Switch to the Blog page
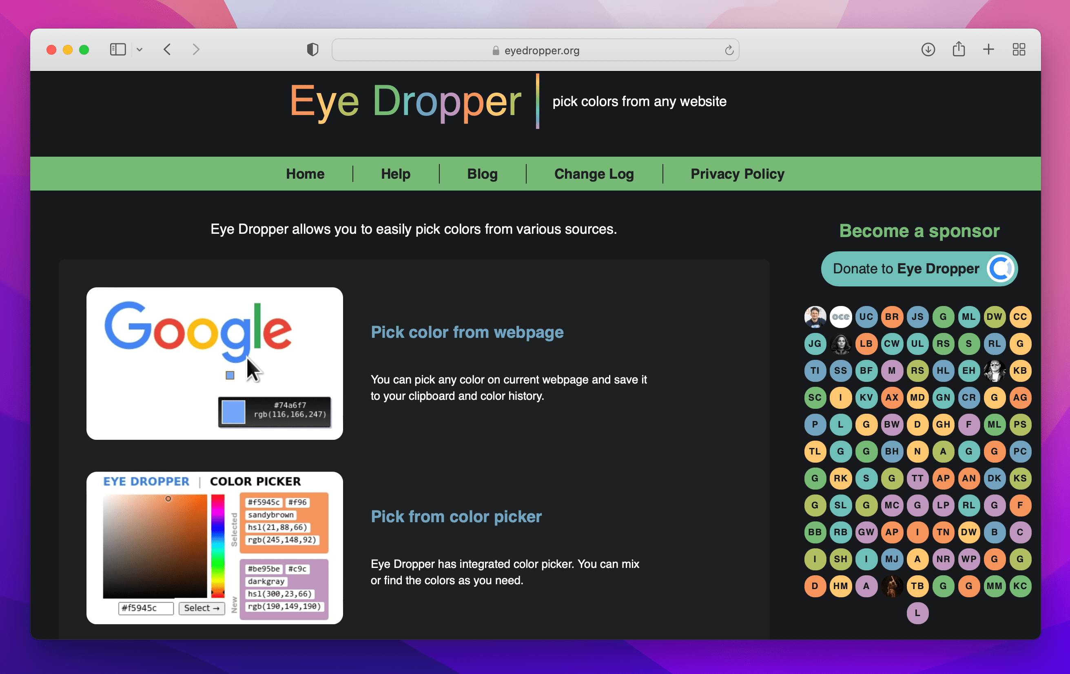 coord(482,174)
